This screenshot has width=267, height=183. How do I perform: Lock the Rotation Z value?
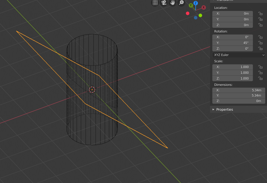pos(260,48)
